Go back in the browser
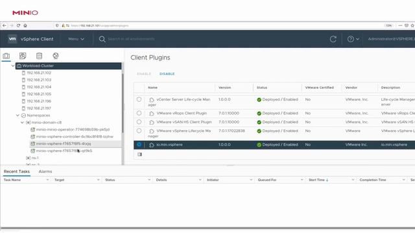The width and height of the screenshot is (415, 233). (x=5, y=26)
